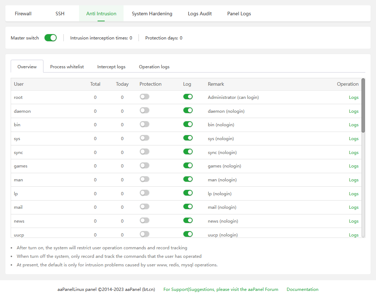Screen dimensions: 376x298
Task: Click the user table vertical scrollbar
Action: click(x=363, y=105)
